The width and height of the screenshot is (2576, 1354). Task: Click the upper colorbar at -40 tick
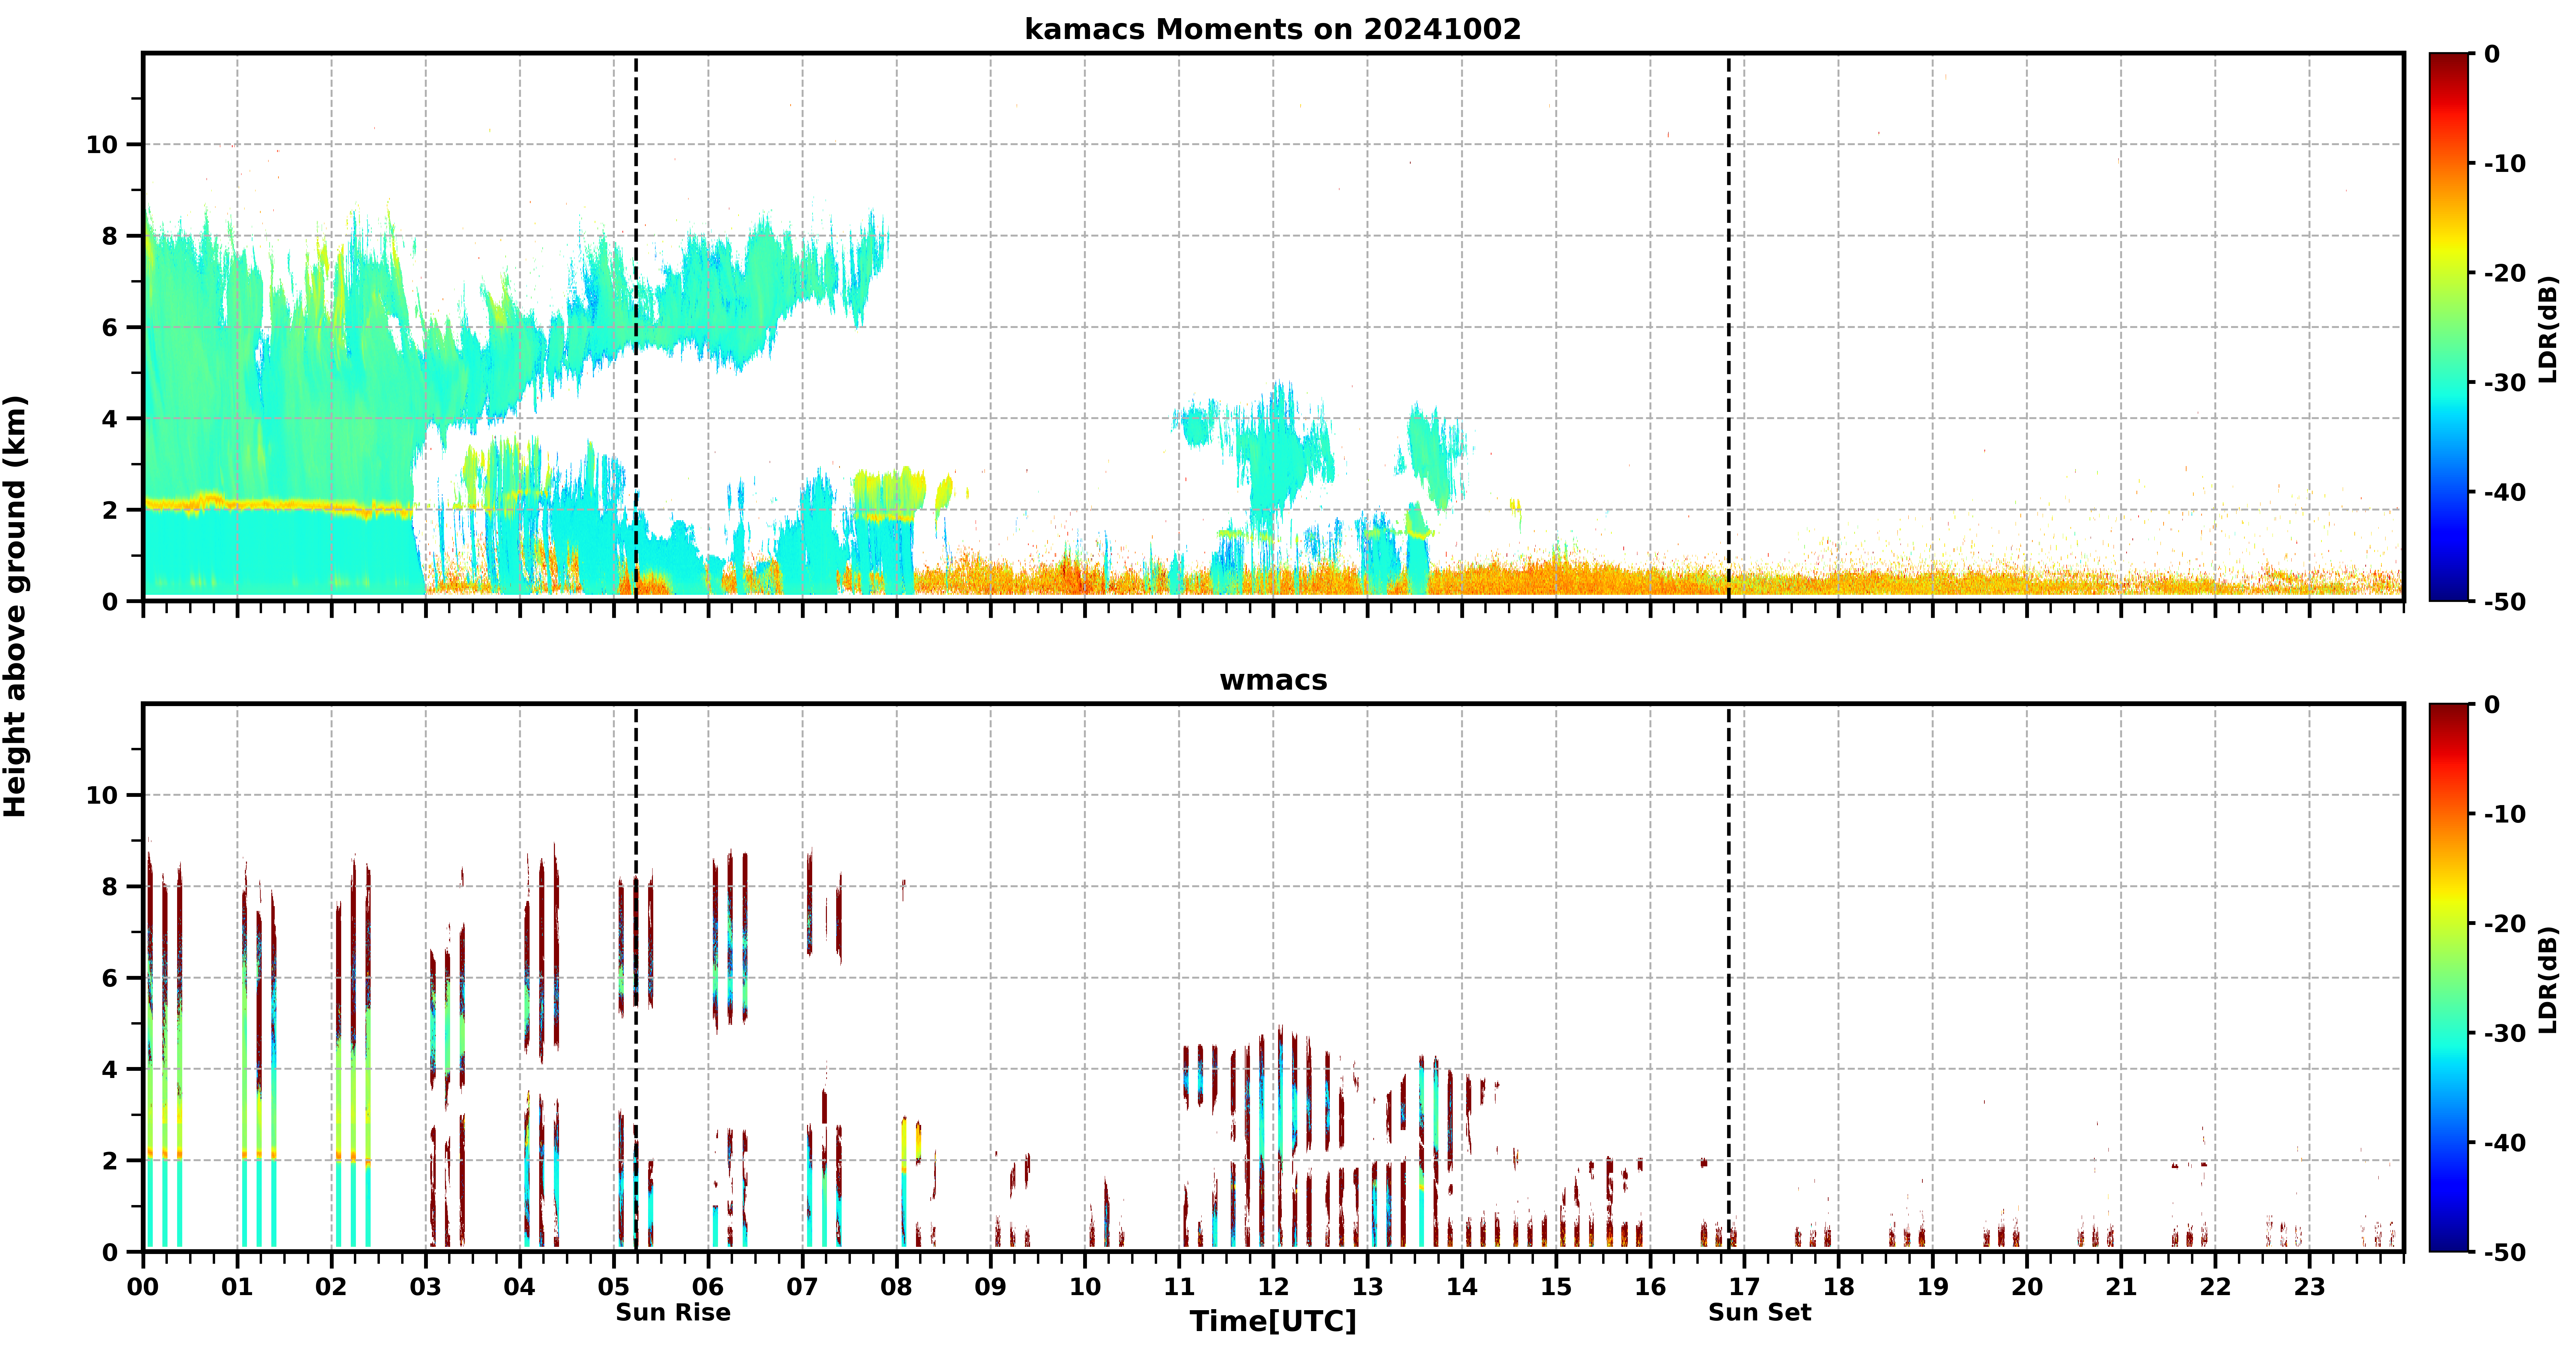pyautogui.click(x=2449, y=492)
